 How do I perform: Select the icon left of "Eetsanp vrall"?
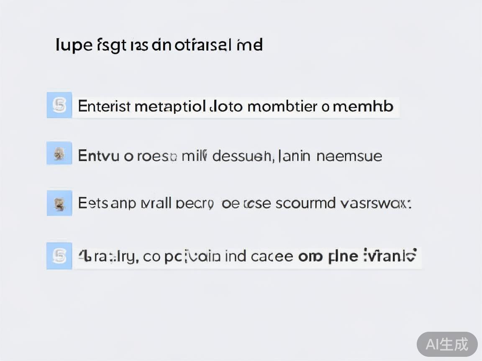59,203
